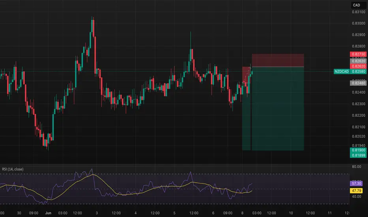Click the green 0.81899 target price tag
The image size is (368, 217).
click(x=359, y=155)
